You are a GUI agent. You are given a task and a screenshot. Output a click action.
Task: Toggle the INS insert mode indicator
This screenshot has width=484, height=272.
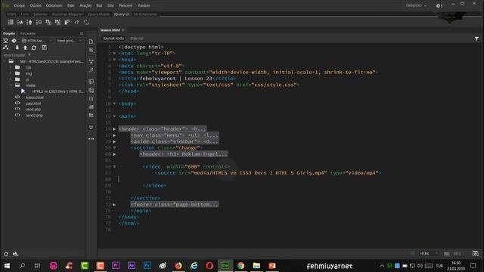point(447,254)
